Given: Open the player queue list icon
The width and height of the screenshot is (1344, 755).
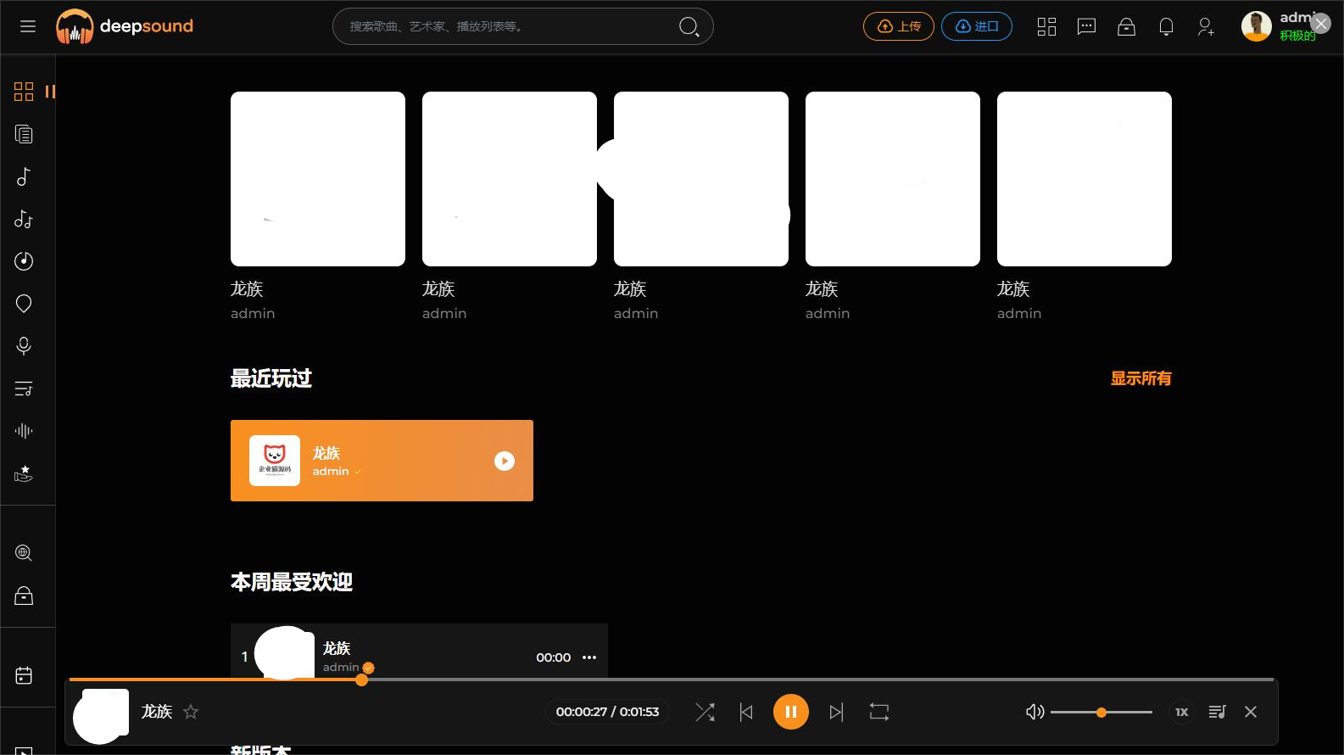Looking at the screenshot, I should (x=1218, y=712).
